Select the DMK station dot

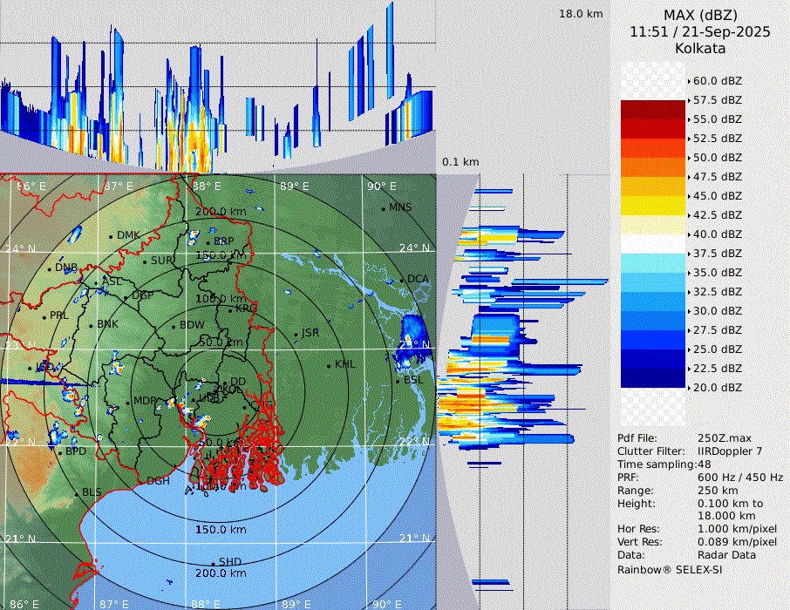click(112, 236)
